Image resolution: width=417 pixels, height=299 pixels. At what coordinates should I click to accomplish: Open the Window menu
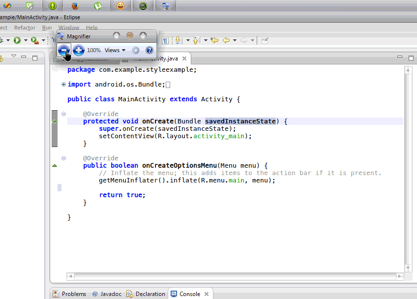coord(69,28)
